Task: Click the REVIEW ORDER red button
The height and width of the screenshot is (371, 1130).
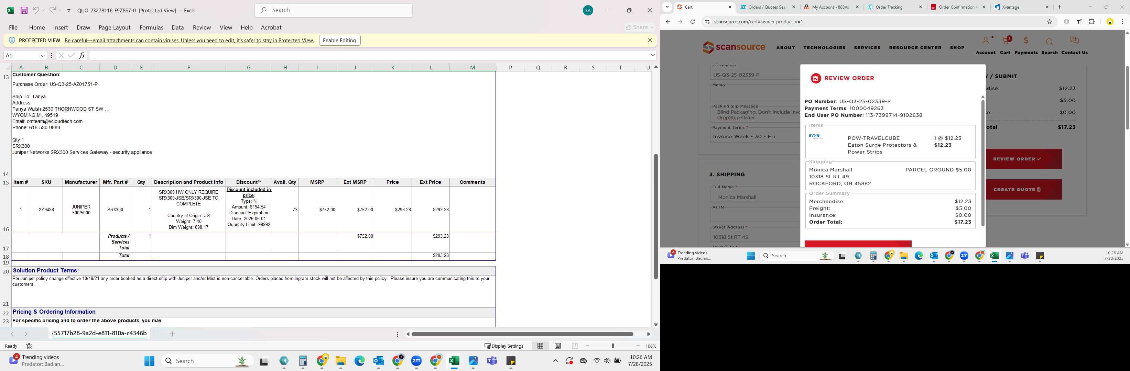Action: tap(1024, 159)
